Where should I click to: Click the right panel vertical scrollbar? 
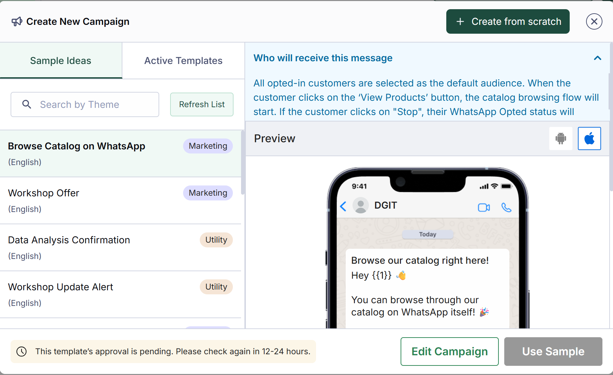(611, 117)
